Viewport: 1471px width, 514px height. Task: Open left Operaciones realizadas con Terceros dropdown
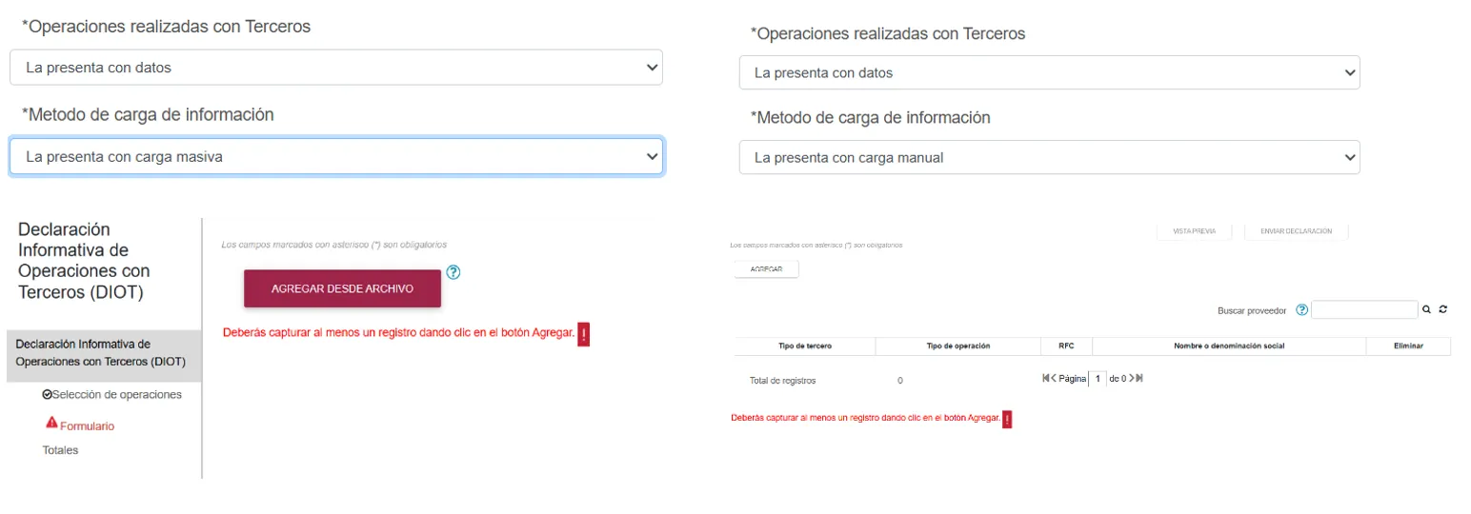tap(336, 68)
